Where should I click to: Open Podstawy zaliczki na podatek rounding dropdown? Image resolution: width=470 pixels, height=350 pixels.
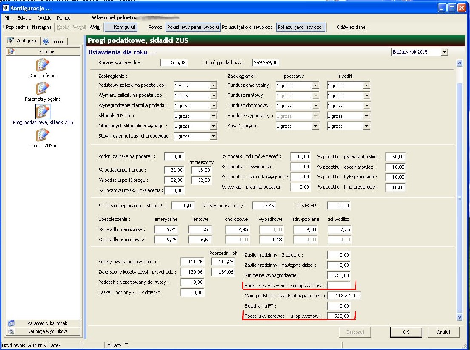pyautogui.click(x=214, y=85)
